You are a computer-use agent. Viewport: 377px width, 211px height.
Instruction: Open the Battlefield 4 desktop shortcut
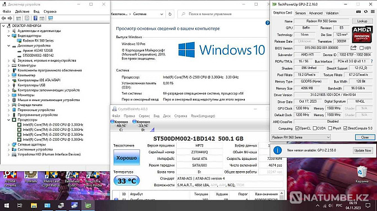[72, 179]
